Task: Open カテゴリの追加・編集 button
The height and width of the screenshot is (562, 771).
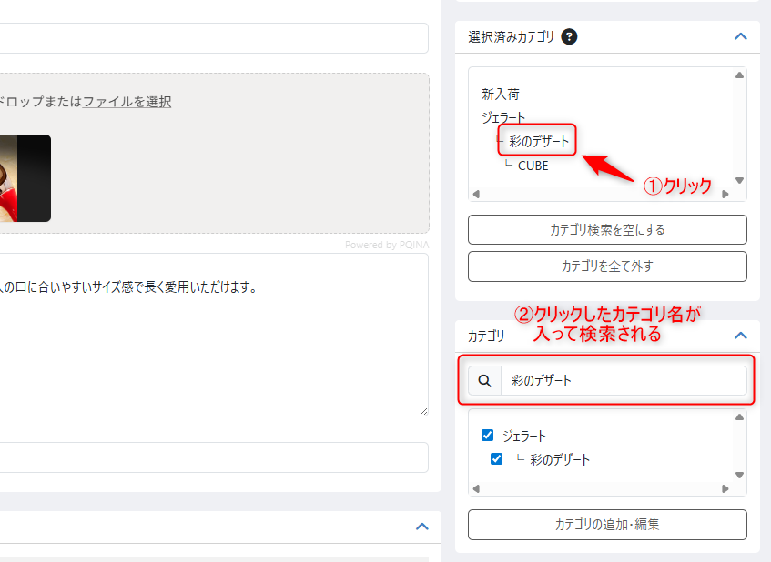Action: [x=607, y=525]
